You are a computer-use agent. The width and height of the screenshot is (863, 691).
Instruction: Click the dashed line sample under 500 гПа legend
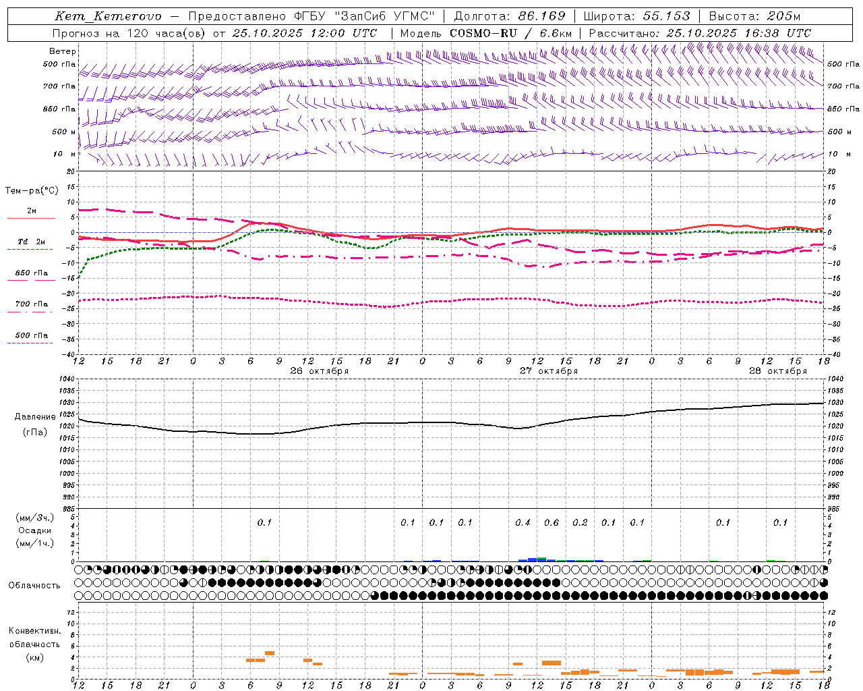click(x=30, y=343)
